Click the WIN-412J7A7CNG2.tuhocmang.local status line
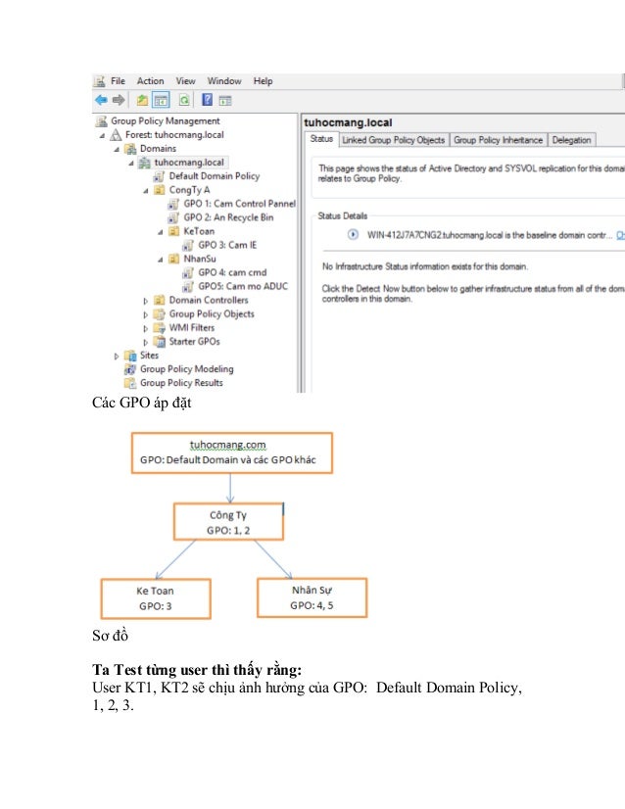The width and height of the screenshot is (625, 809). pyautogui.click(x=489, y=235)
